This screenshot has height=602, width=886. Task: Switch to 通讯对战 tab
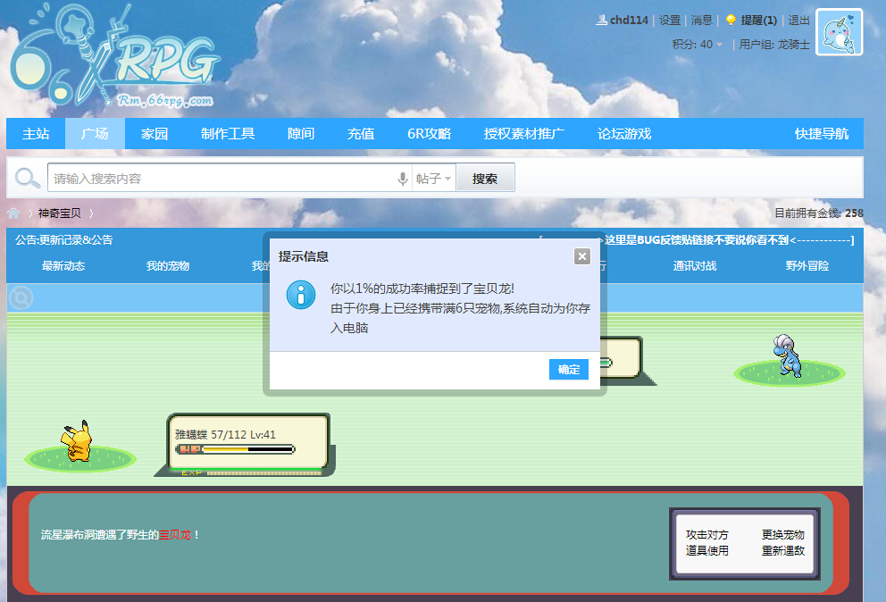(695, 265)
